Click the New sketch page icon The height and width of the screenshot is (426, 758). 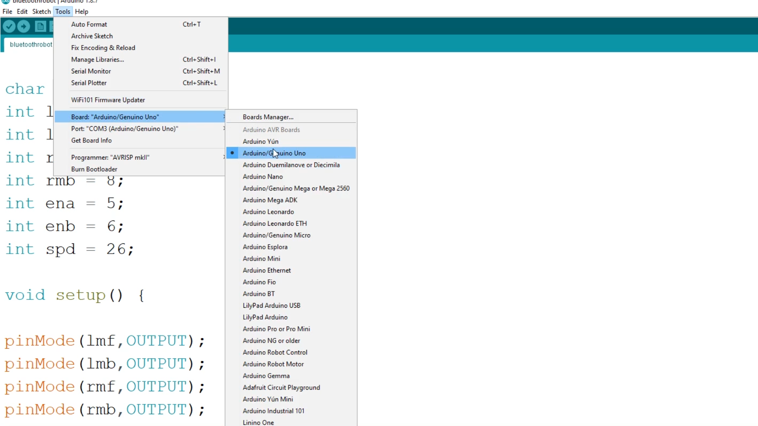(x=40, y=26)
